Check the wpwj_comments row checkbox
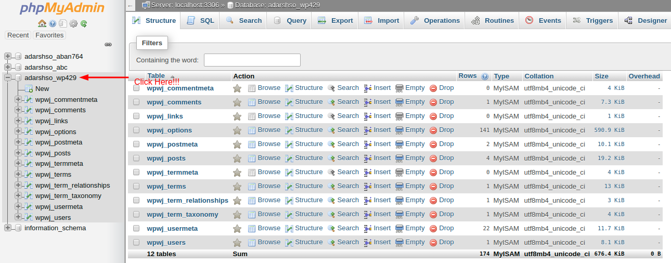 (136, 102)
